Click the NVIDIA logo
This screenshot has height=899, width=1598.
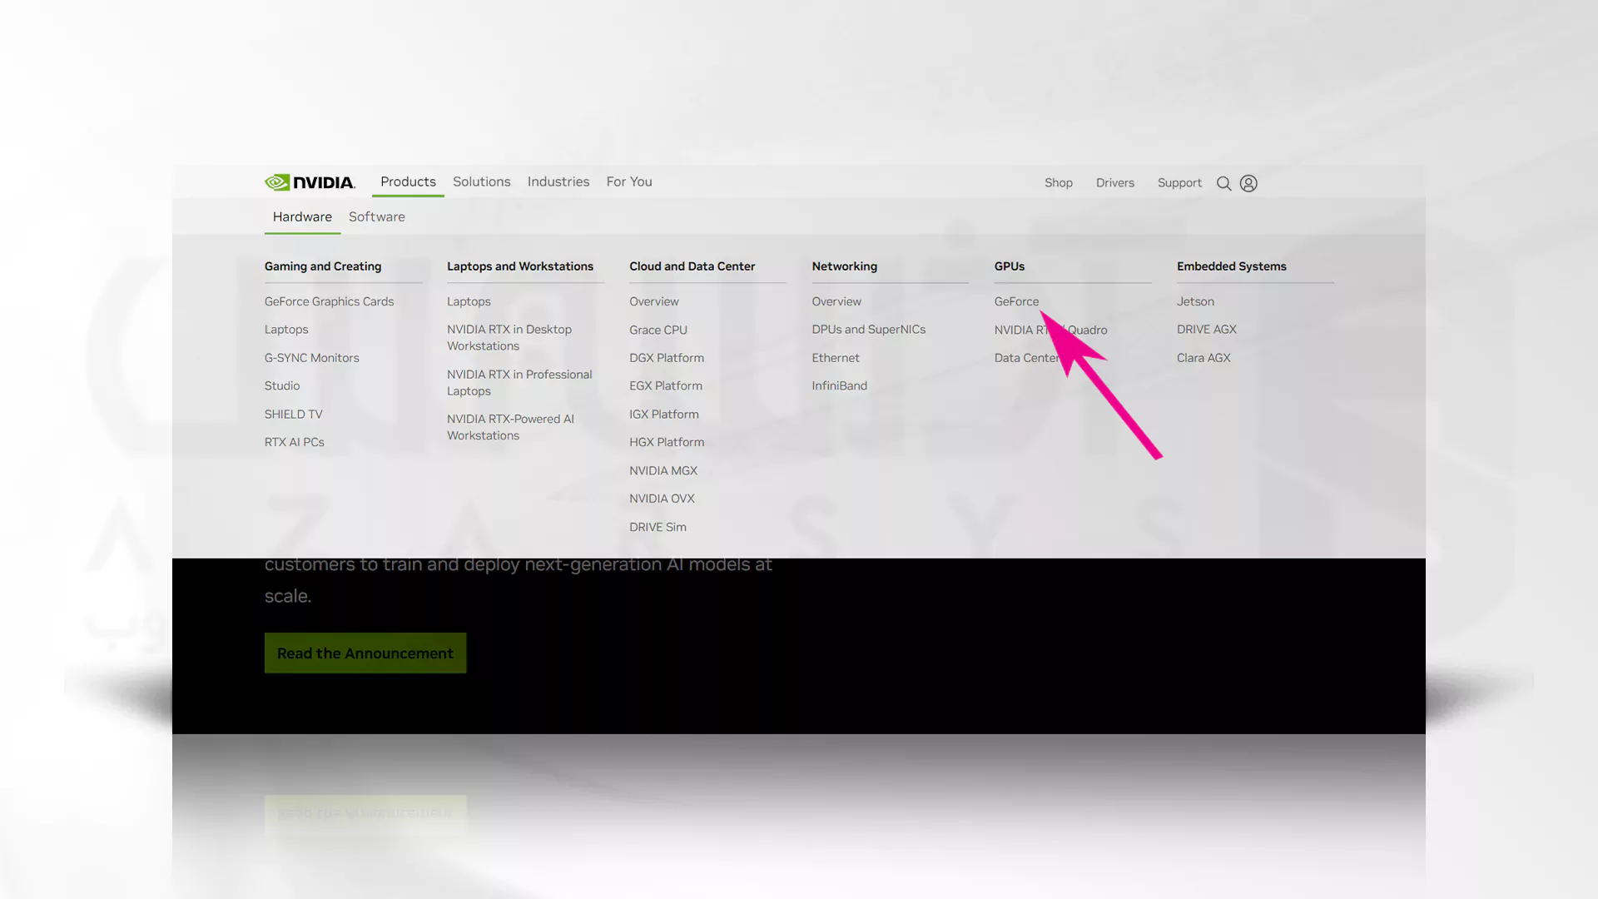point(310,182)
